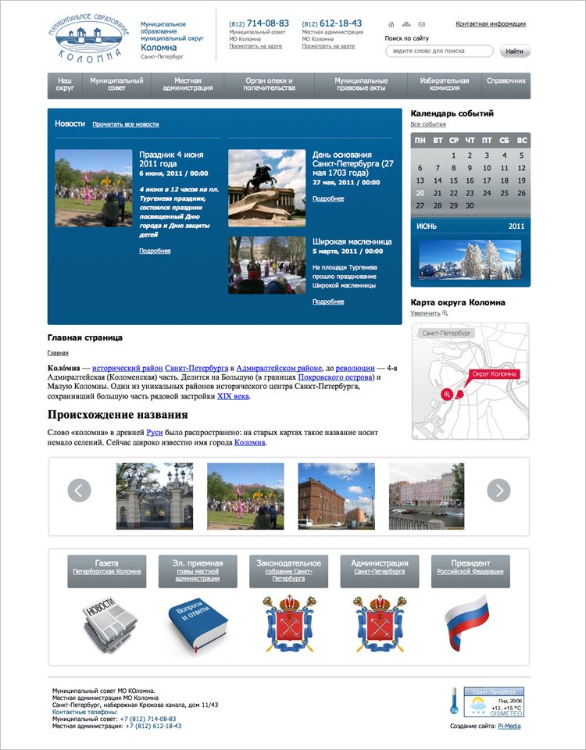
Task: Open the festival crowd carousel photo
Action: [x=245, y=496]
